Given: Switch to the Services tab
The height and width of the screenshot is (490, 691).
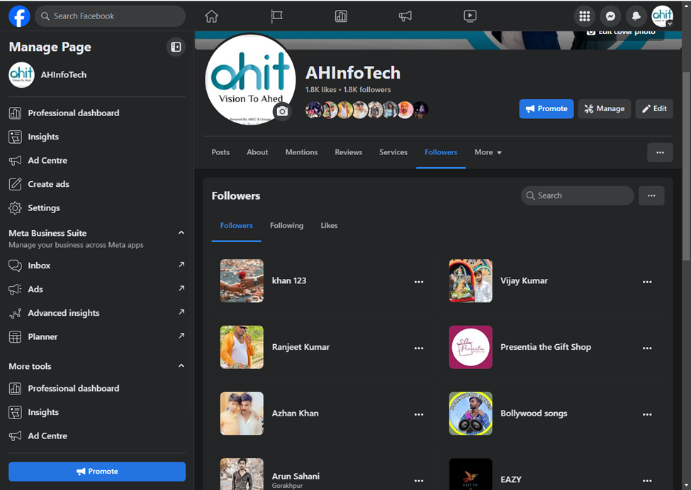Looking at the screenshot, I should 393,152.
